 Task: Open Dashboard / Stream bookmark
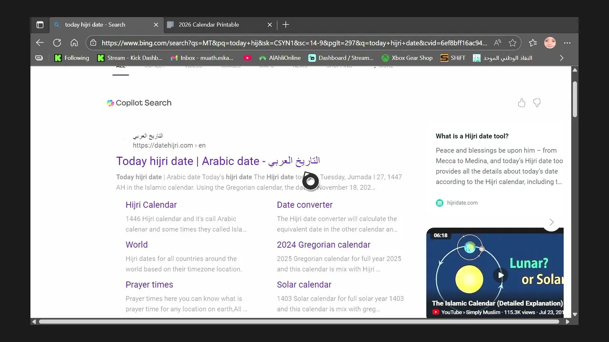(341, 58)
